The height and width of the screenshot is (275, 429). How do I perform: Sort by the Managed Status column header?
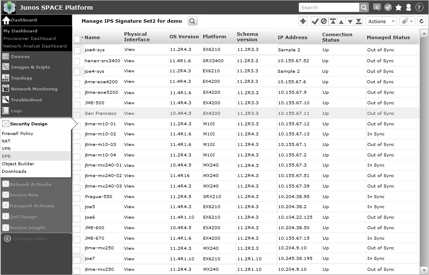tap(388, 37)
